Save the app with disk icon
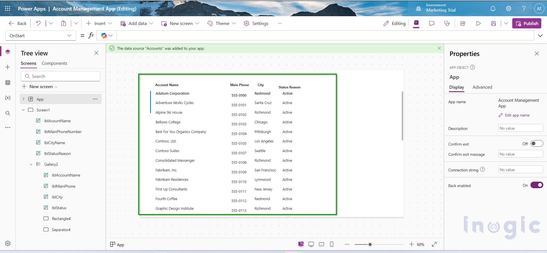547x253 pixels. (493, 23)
